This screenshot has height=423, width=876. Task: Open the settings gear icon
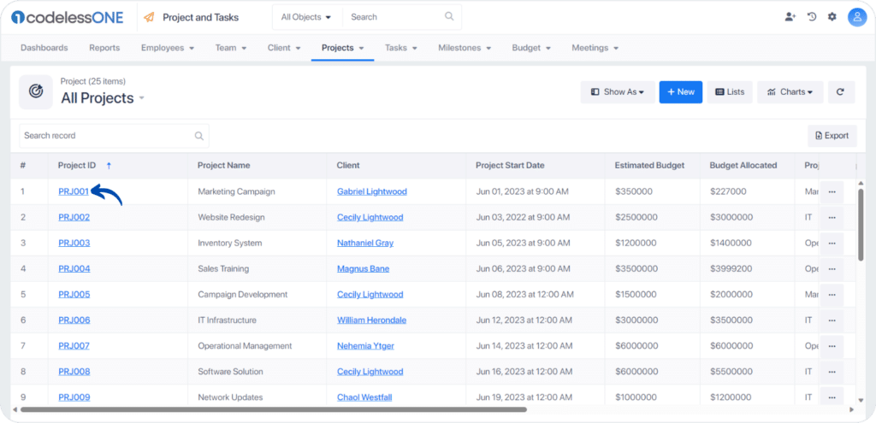[x=832, y=17]
